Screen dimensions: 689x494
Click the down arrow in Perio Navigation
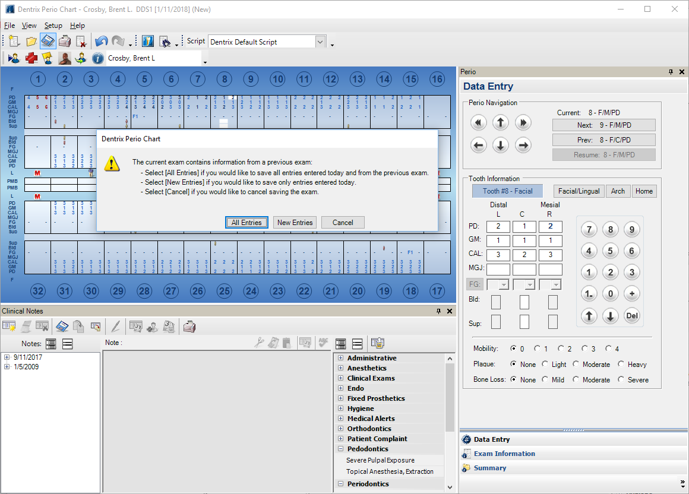point(501,145)
